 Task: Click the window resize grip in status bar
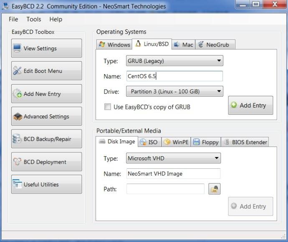point(283,236)
